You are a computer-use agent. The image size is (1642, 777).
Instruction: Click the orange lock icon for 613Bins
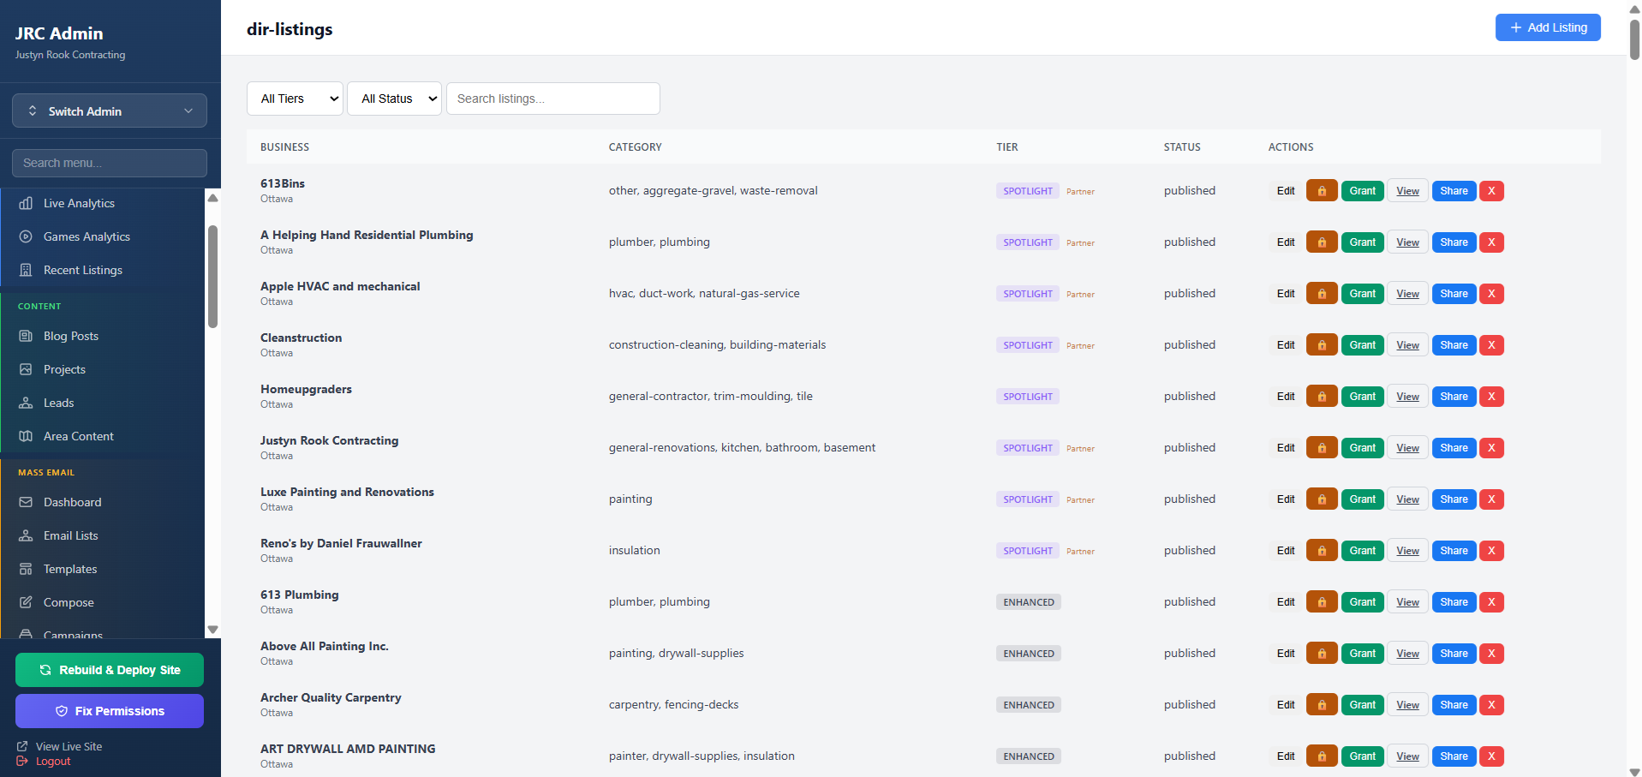(x=1321, y=190)
